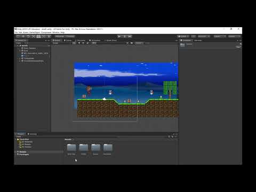The image size is (256, 192).
Task: Select the Hand tool in the toolbar
Action: (18, 36)
